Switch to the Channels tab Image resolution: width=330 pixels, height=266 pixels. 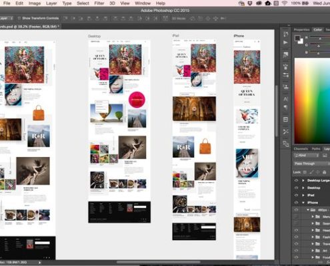click(x=301, y=149)
